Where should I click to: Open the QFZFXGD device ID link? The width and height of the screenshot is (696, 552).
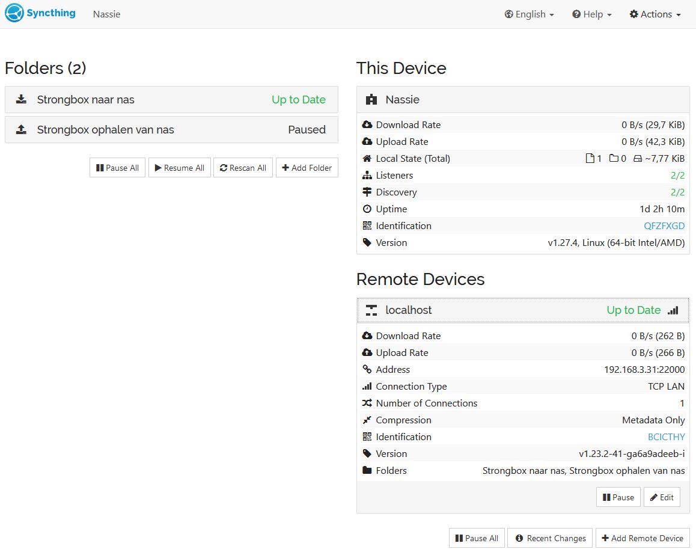[x=664, y=225]
